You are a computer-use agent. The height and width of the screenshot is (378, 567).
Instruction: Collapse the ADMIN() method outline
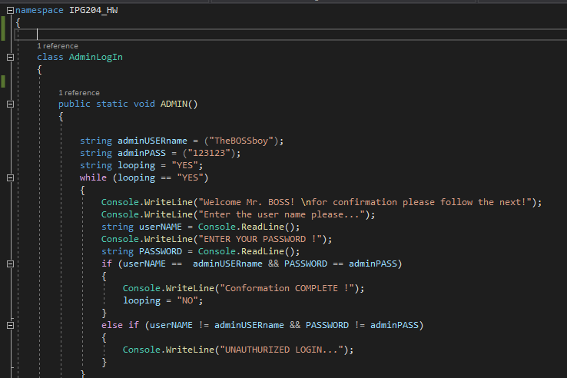coord(10,104)
